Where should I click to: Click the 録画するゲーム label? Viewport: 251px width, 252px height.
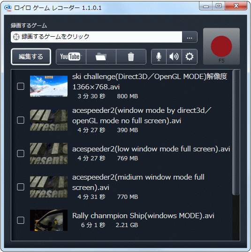(29, 26)
